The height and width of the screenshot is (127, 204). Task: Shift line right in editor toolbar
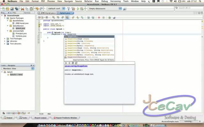click(93, 18)
